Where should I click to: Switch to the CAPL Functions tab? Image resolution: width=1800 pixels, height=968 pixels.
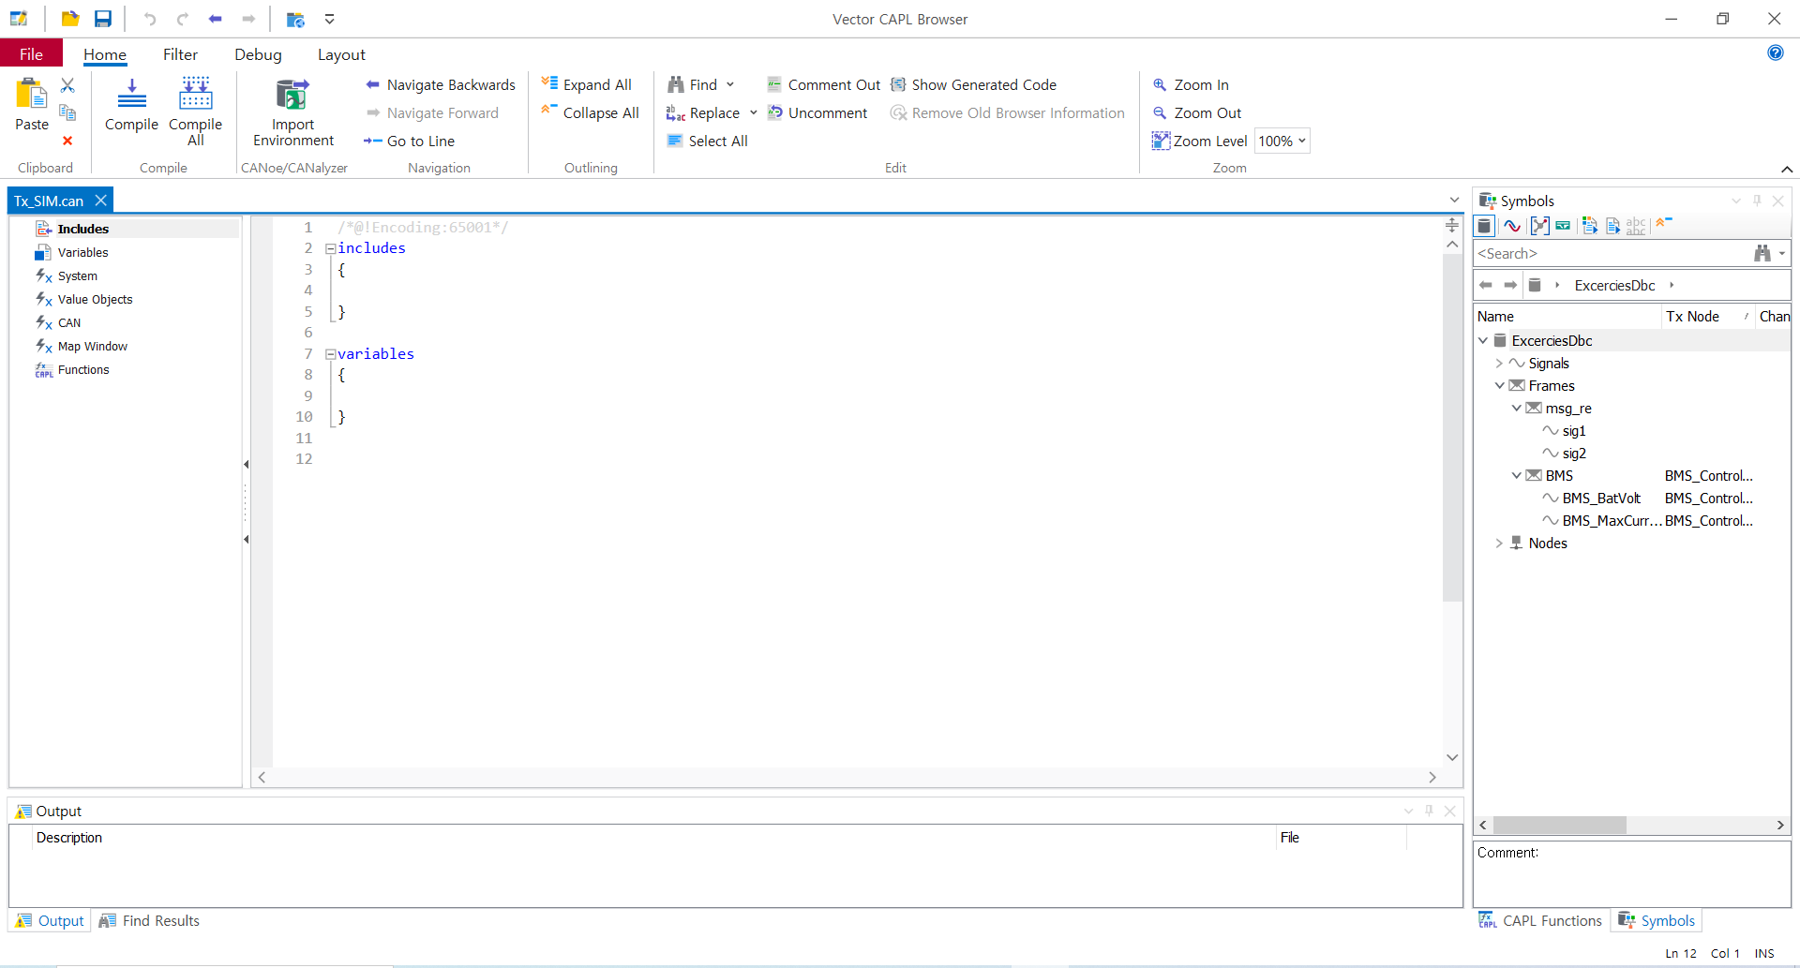point(1541,921)
